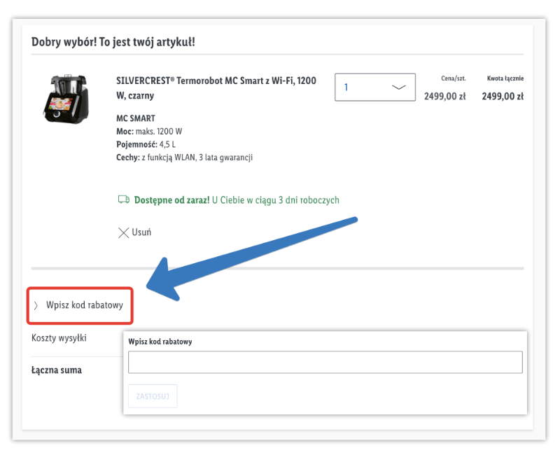The image size is (560, 455).
Task: Click the Usuń remove link text
Action: tap(141, 232)
